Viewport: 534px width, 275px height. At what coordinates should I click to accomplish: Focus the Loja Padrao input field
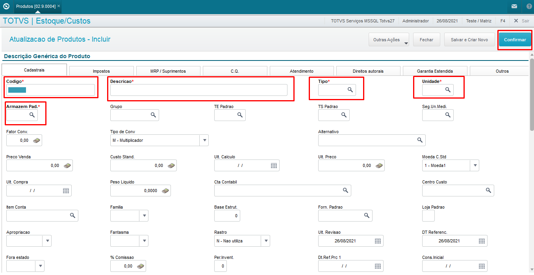click(428, 216)
